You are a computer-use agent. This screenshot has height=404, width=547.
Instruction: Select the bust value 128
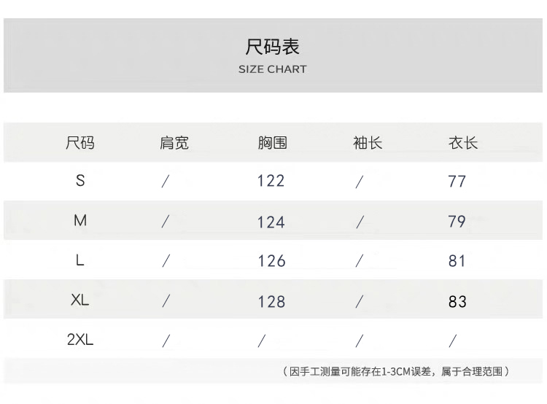[271, 301]
